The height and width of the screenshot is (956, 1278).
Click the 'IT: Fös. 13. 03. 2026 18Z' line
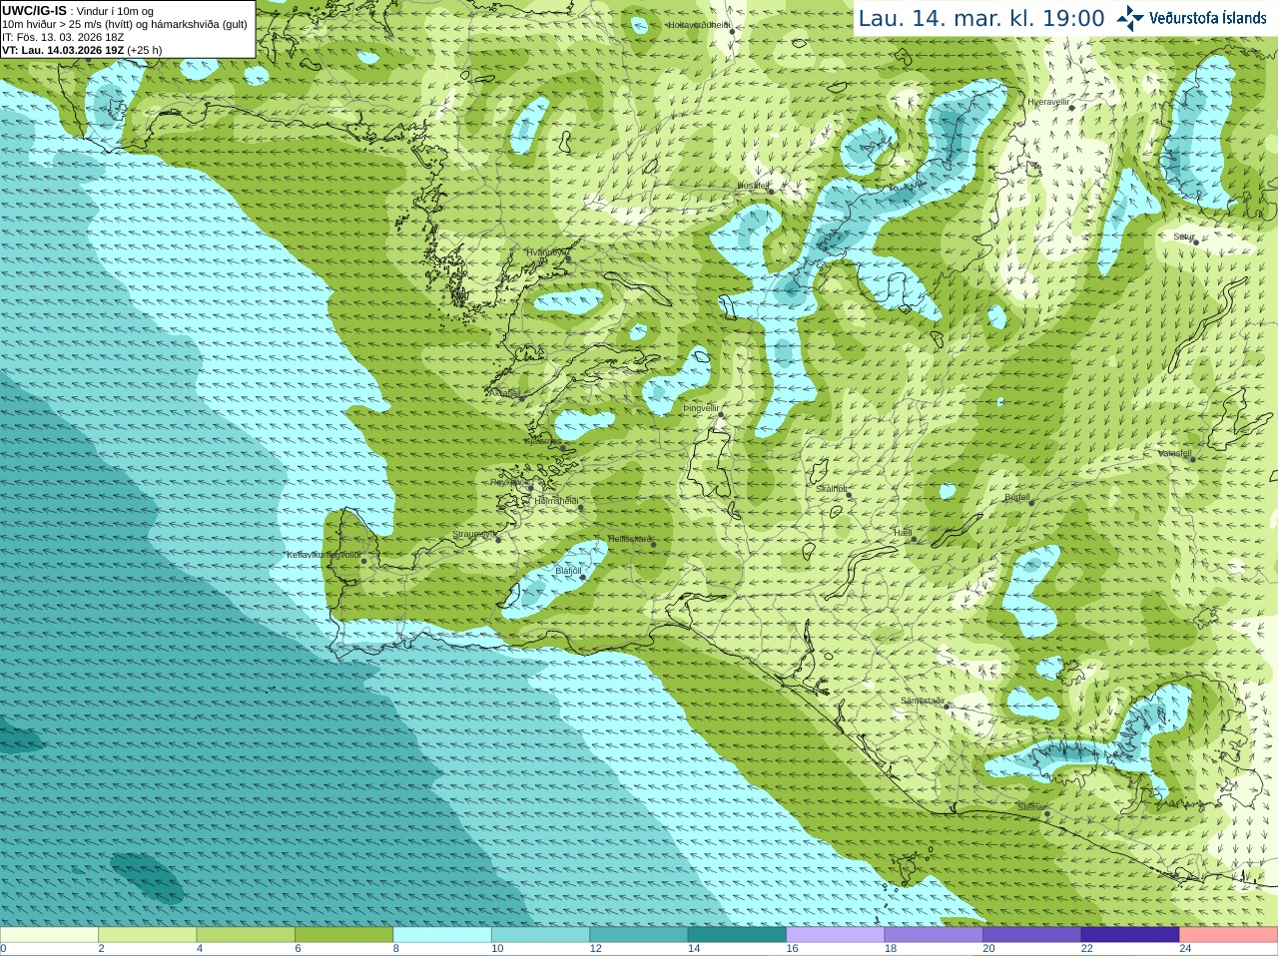click(63, 37)
